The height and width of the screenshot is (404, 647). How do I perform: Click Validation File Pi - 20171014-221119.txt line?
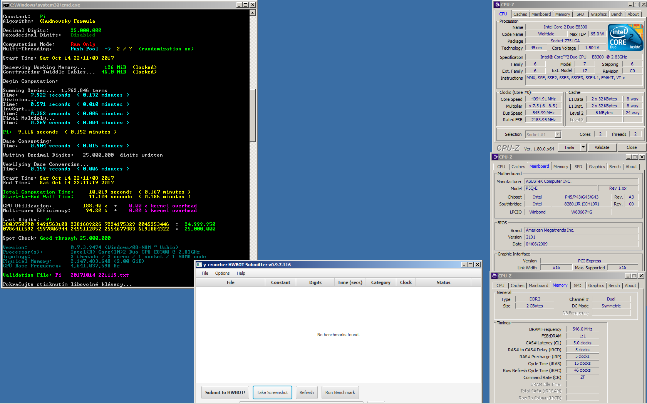click(66, 275)
